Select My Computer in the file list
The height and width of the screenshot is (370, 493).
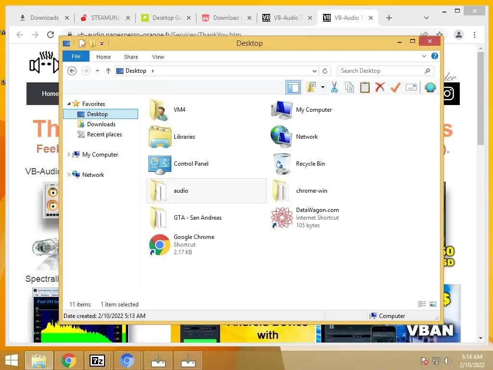point(328,110)
